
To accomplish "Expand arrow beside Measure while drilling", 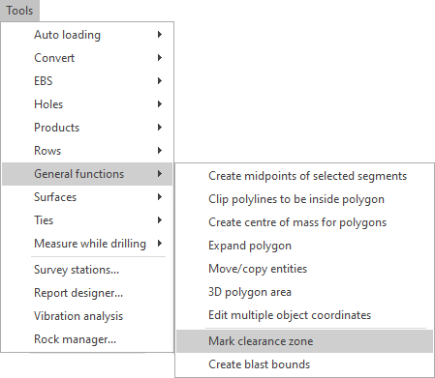I will click(x=160, y=244).
